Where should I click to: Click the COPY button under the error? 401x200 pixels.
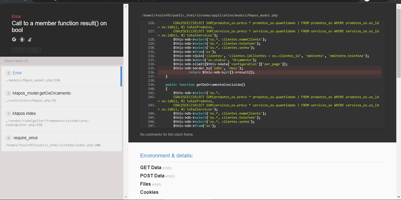[19, 50]
